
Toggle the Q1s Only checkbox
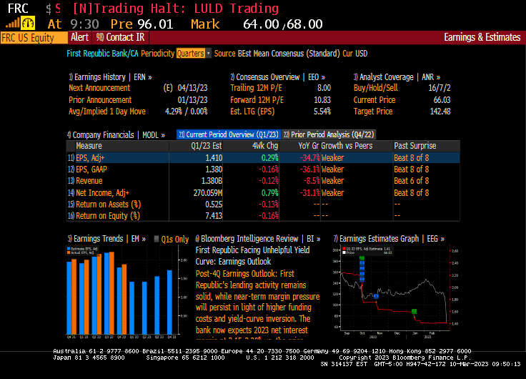157,239
